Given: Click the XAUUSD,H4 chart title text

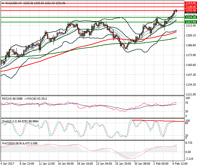Looking at the screenshot, I should click(13, 3).
